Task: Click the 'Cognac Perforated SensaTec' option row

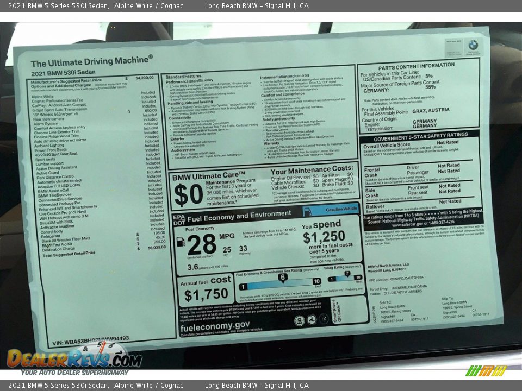Action: [x=57, y=101]
